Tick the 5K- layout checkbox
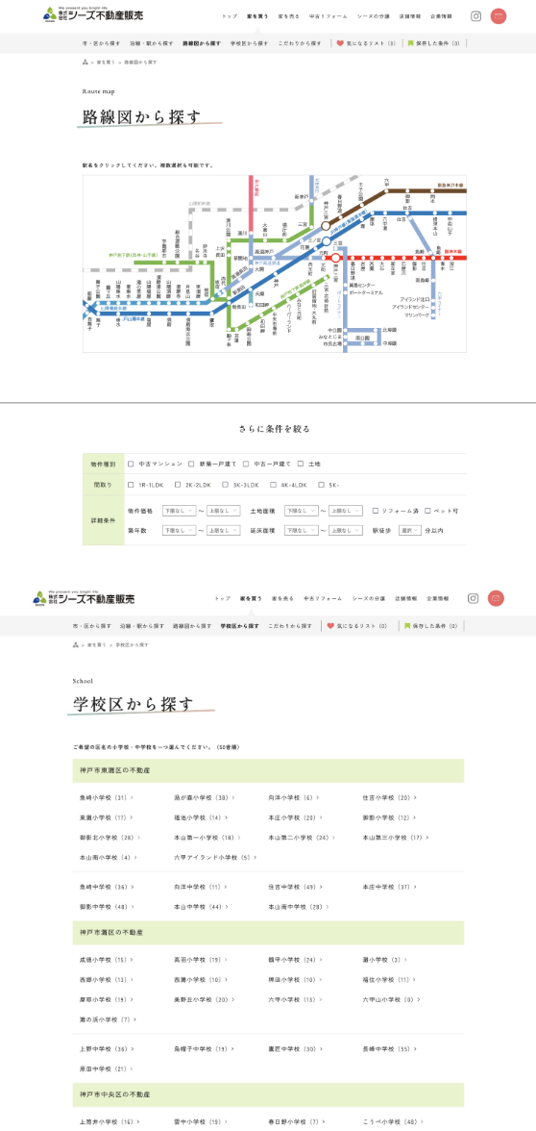536x1131 pixels. coord(321,485)
